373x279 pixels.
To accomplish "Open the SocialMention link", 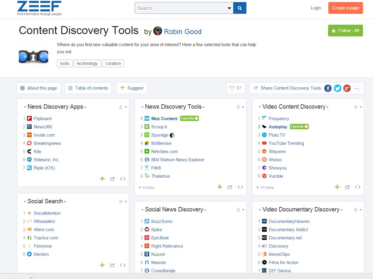I will 47,213.
